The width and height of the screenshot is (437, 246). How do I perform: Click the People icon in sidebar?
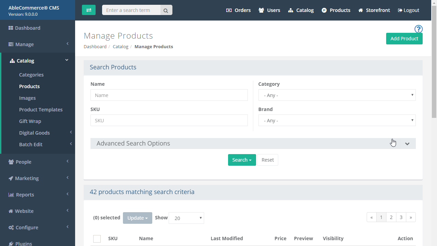(11, 162)
